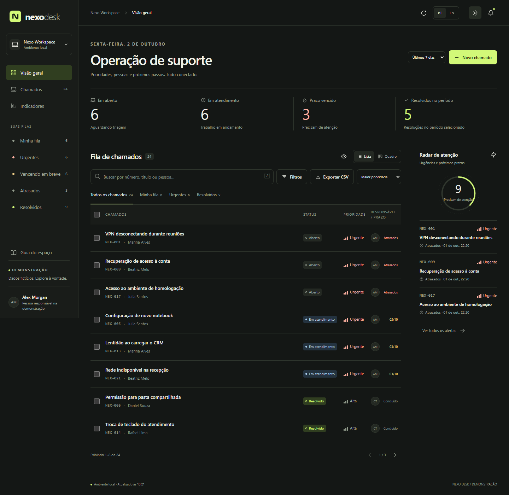
Task: Click Alex Morgan avatar in sidebar
Action: [14, 302]
